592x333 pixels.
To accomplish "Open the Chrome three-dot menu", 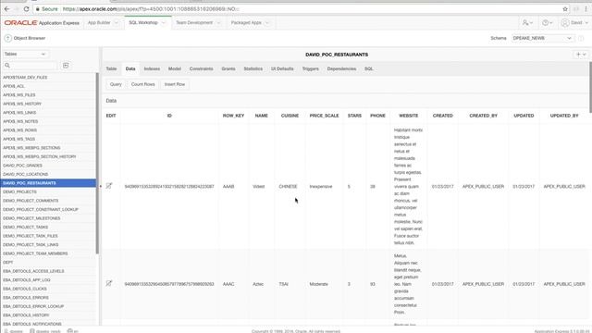I will point(586,8).
